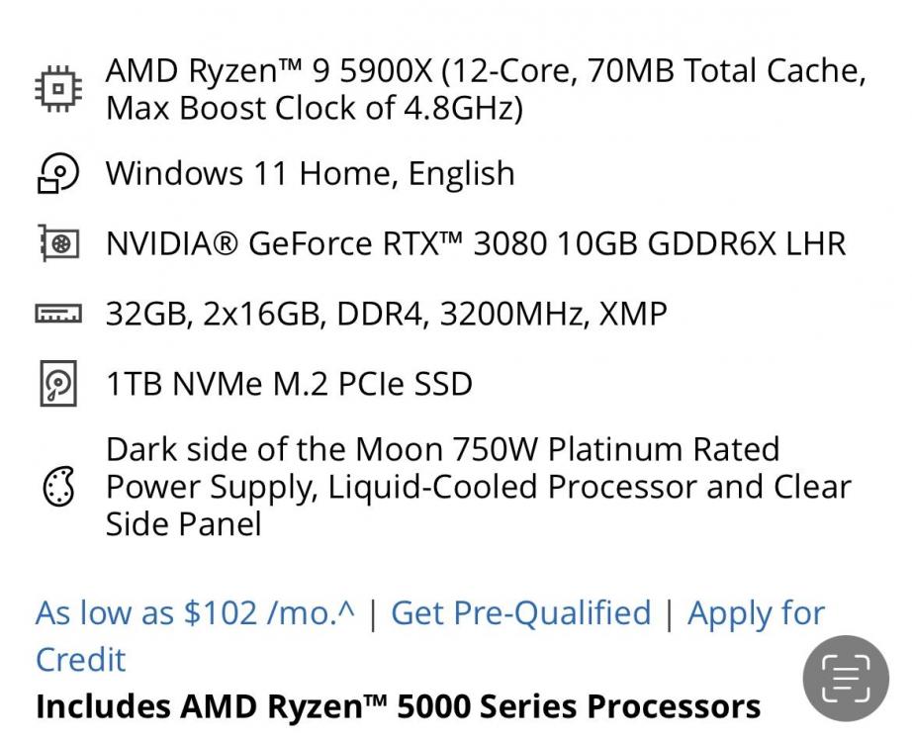The height and width of the screenshot is (742, 912).
Task: Click the operating system disc icon
Action: pyautogui.click(x=58, y=174)
